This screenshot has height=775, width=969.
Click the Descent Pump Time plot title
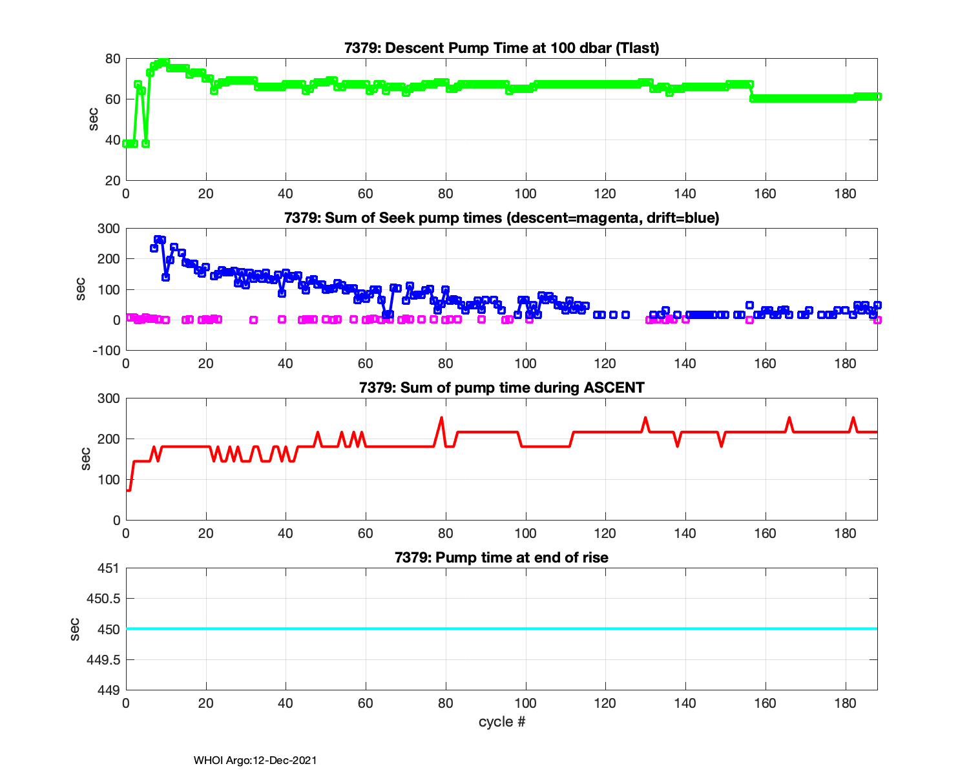click(x=501, y=48)
